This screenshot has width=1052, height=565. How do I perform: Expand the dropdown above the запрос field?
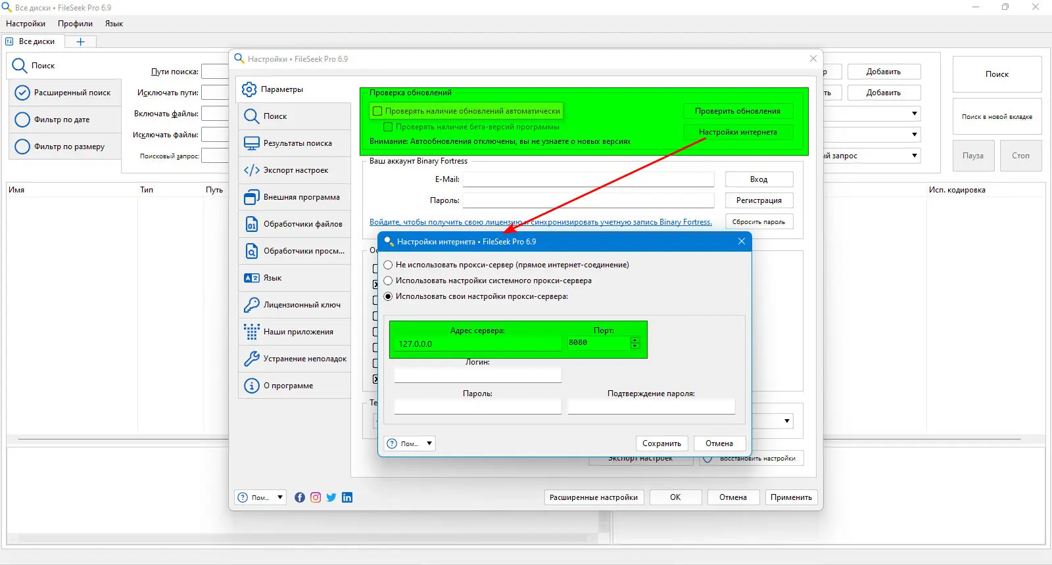(915, 135)
